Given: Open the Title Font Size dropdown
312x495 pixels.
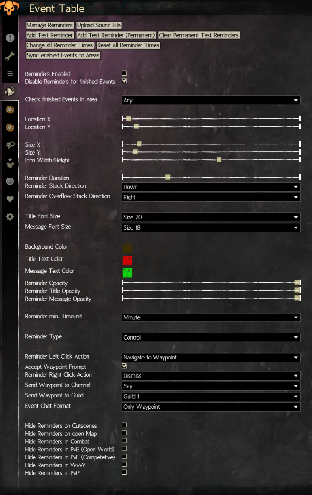Looking at the screenshot, I should [211, 217].
